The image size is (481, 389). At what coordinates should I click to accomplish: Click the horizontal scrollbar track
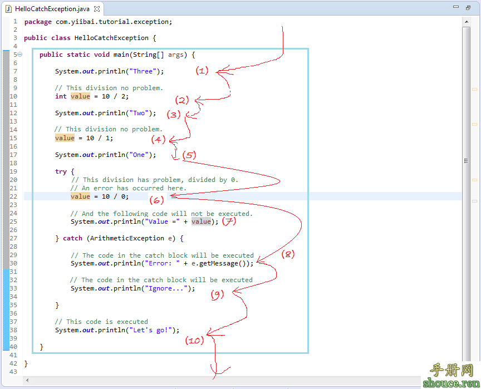click(x=223, y=380)
